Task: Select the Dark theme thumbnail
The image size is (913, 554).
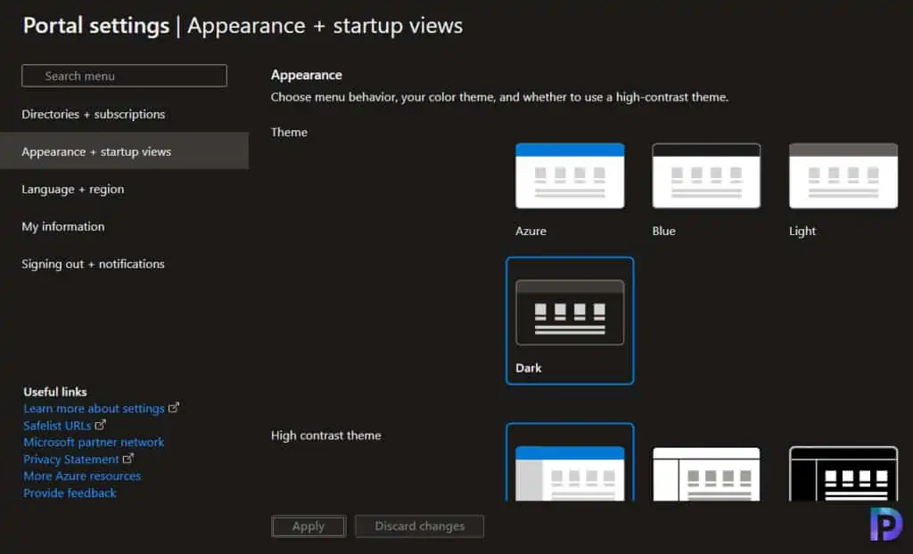Action: coord(570,313)
